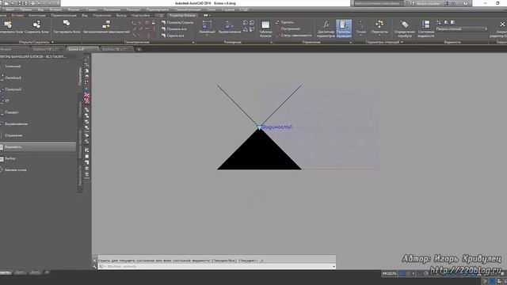Viewport: 507px width, 285px height.
Task: Select the Fix (lock) constraint icon
Action: point(154,23)
